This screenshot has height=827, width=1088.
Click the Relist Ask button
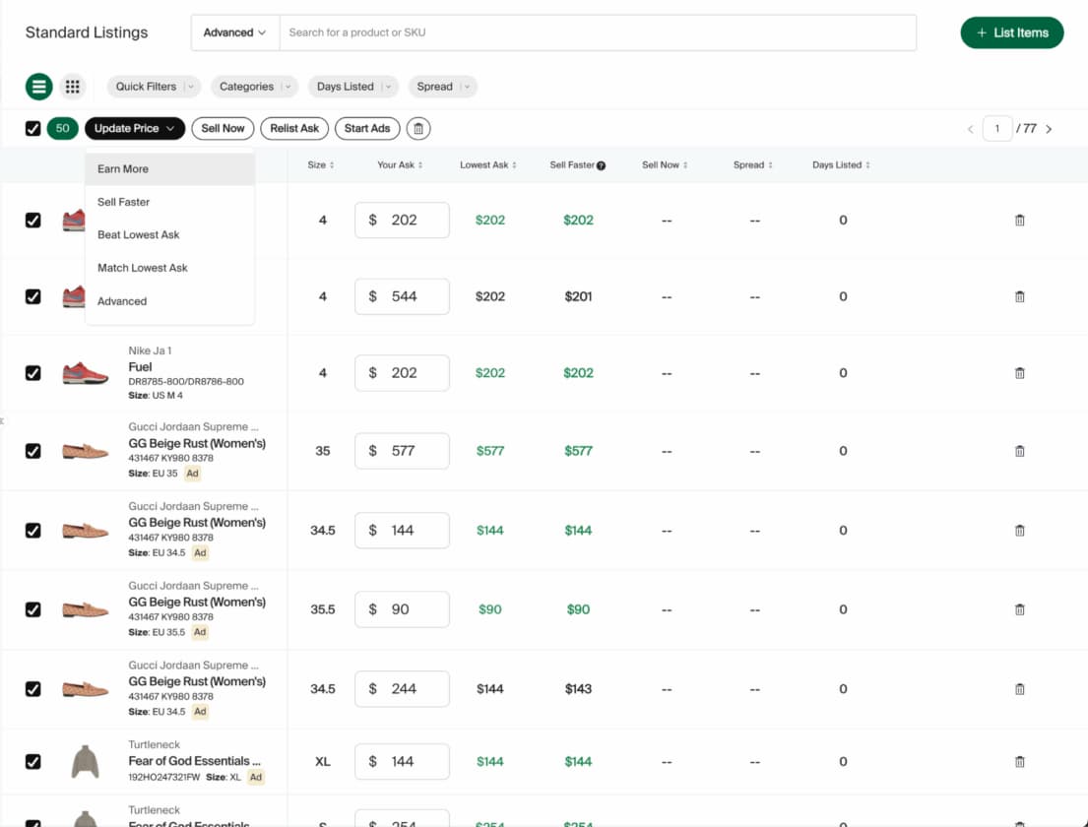tap(294, 128)
